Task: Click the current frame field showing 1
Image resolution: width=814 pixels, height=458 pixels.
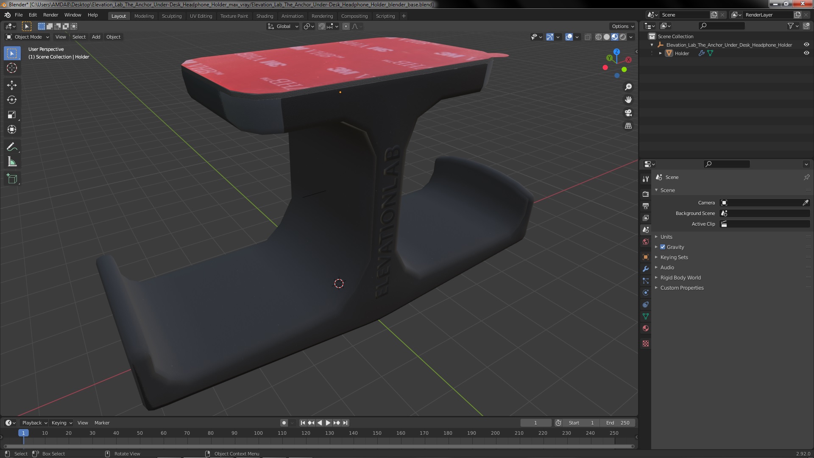Action: (535, 423)
